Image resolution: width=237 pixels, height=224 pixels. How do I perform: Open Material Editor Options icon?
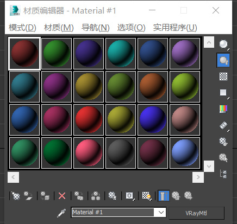coord(223,142)
